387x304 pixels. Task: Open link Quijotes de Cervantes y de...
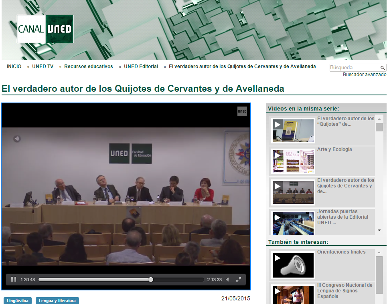point(346,186)
